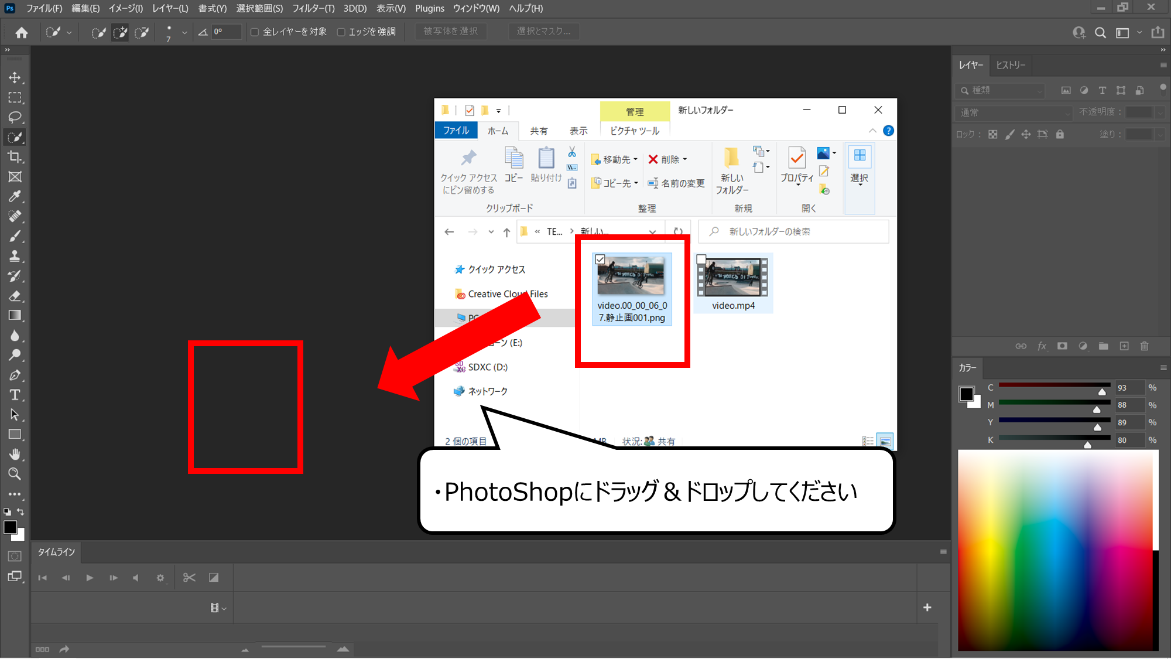The width and height of the screenshot is (1171, 659).
Task: Select the Dodge tool
Action: click(x=15, y=355)
